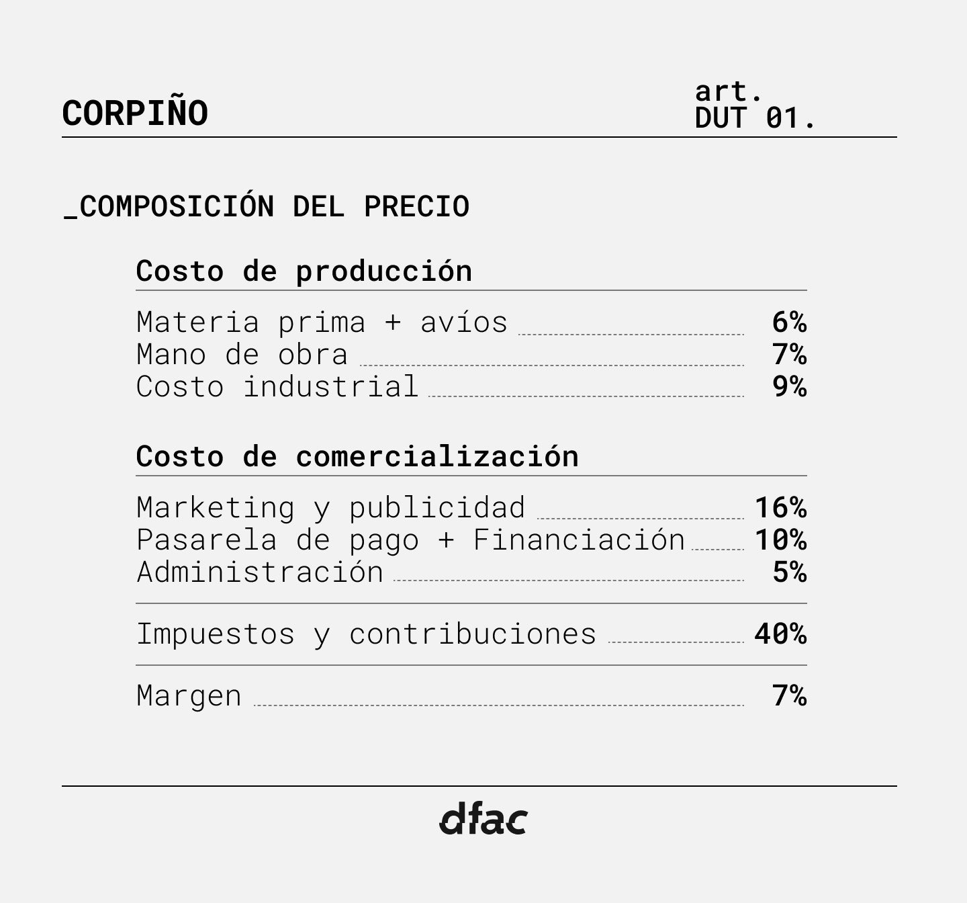Click the 5% value for Administración

[x=789, y=572]
